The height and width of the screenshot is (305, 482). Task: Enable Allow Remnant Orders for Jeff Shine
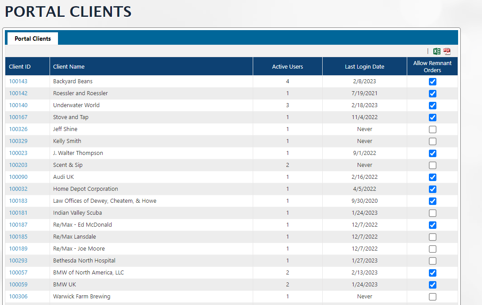click(x=432, y=129)
